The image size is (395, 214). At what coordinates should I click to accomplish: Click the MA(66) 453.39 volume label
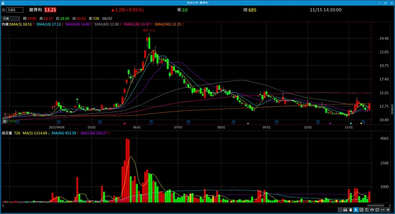click(64, 133)
